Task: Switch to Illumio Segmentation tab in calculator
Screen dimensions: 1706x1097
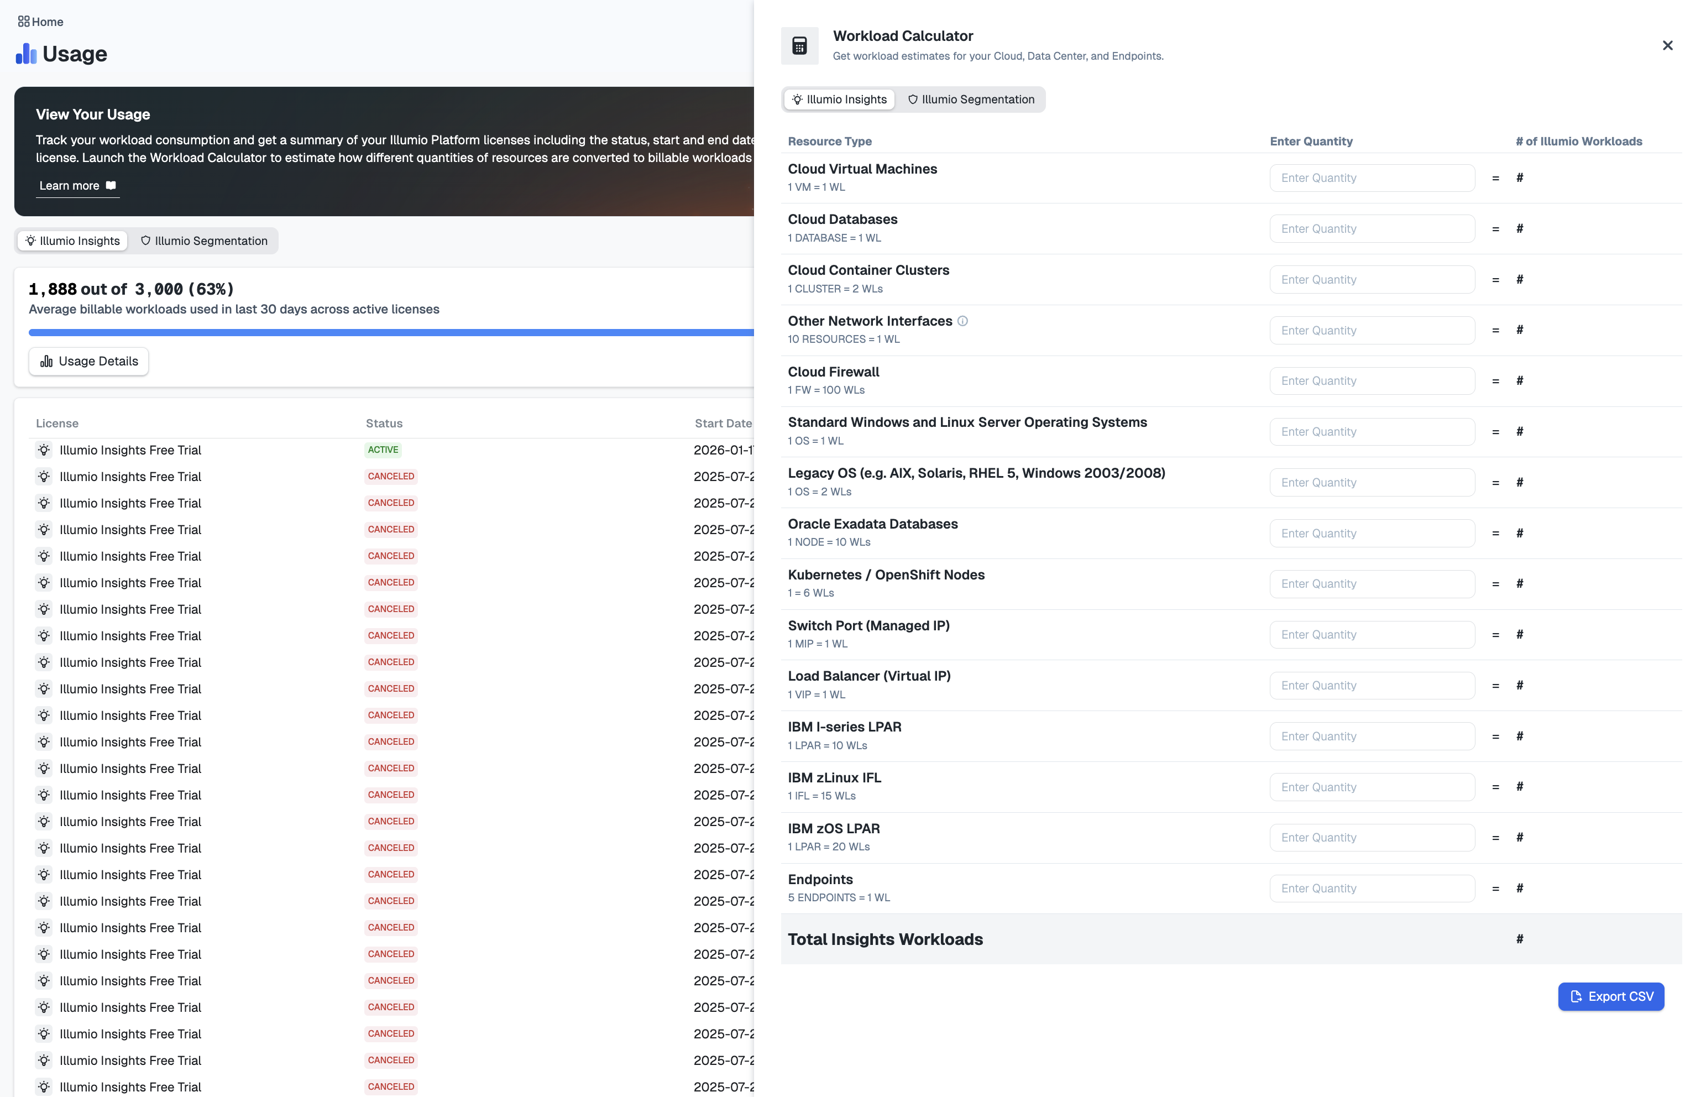Action: pyautogui.click(x=971, y=100)
